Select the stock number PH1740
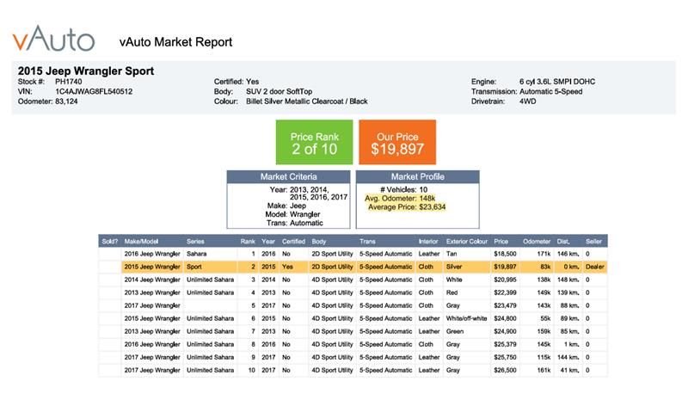The image size is (688, 412). tap(69, 82)
